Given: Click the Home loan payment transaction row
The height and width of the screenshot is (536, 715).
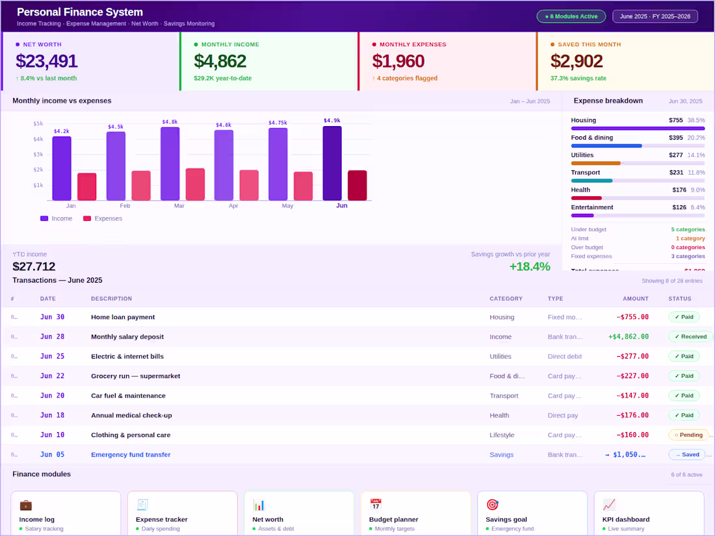Looking at the screenshot, I should tap(357, 317).
